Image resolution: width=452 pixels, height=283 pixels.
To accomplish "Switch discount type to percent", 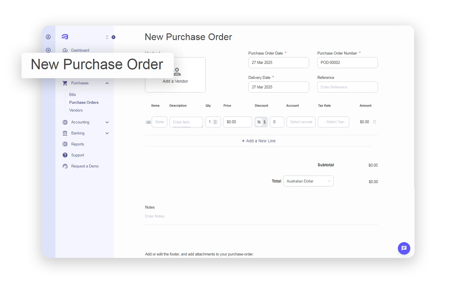I will 259,122.
